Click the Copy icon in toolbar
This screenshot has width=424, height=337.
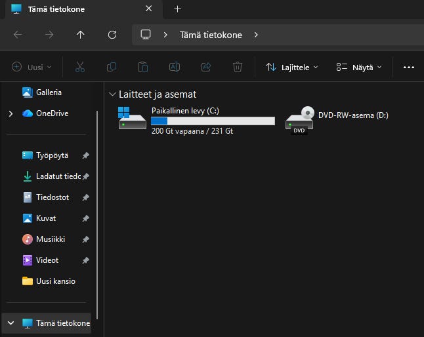pyautogui.click(x=112, y=67)
